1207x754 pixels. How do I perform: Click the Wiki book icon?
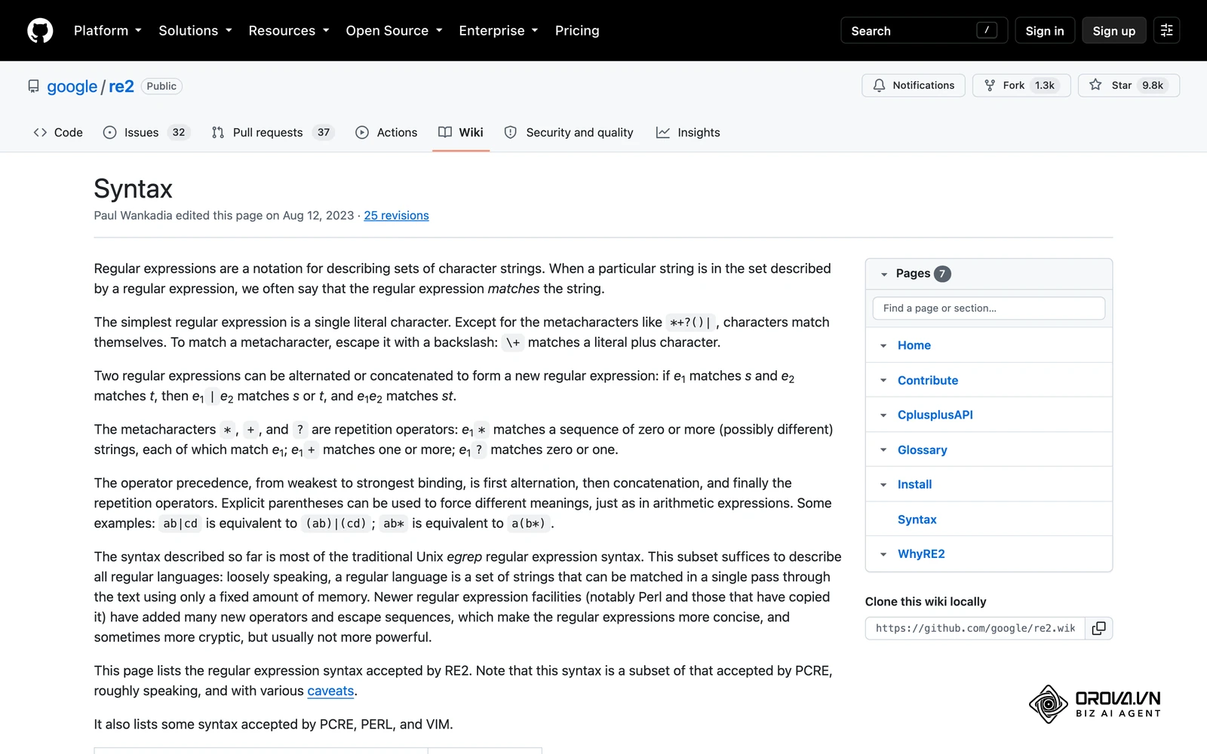point(445,132)
